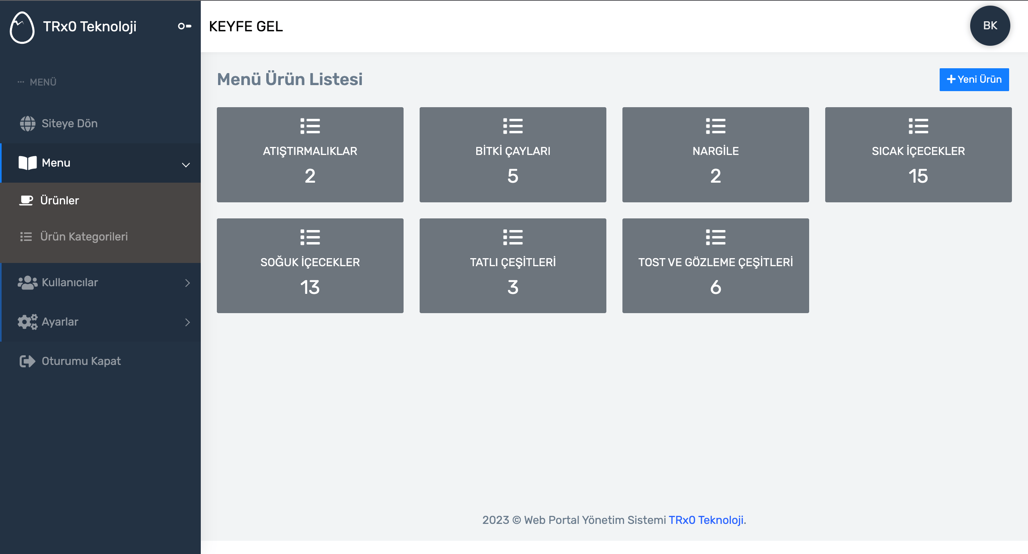The width and height of the screenshot is (1028, 554).
Task: Click the gears icon for Ayarlar
Action: pos(28,322)
